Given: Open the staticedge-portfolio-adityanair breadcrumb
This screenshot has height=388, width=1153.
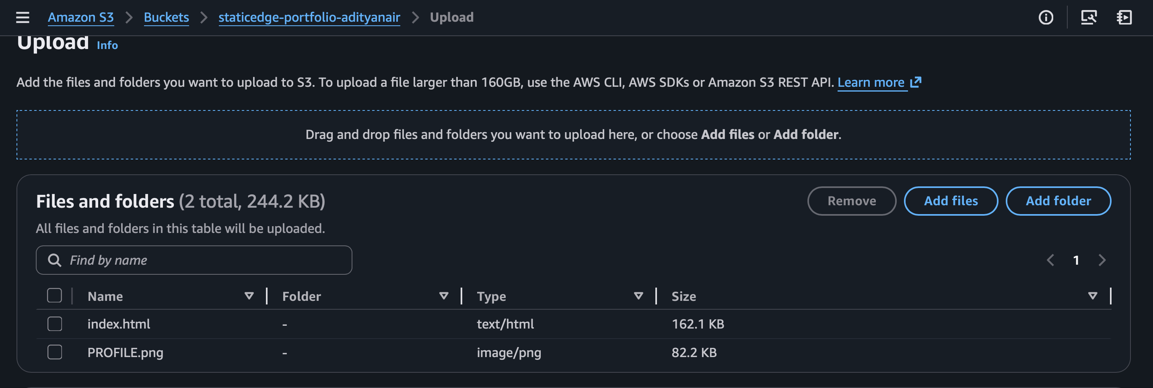Looking at the screenshot, I should point(309,17).
